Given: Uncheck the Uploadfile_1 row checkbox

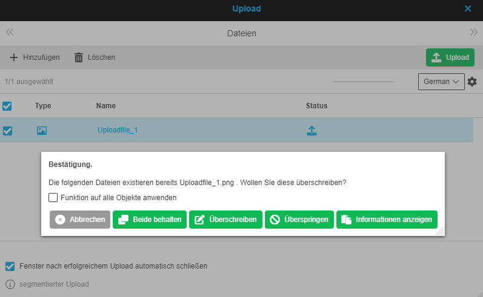Looking at the screenshot, I should tap(7, 131).
